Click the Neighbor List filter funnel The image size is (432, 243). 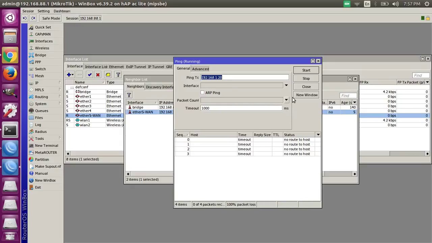129,95
